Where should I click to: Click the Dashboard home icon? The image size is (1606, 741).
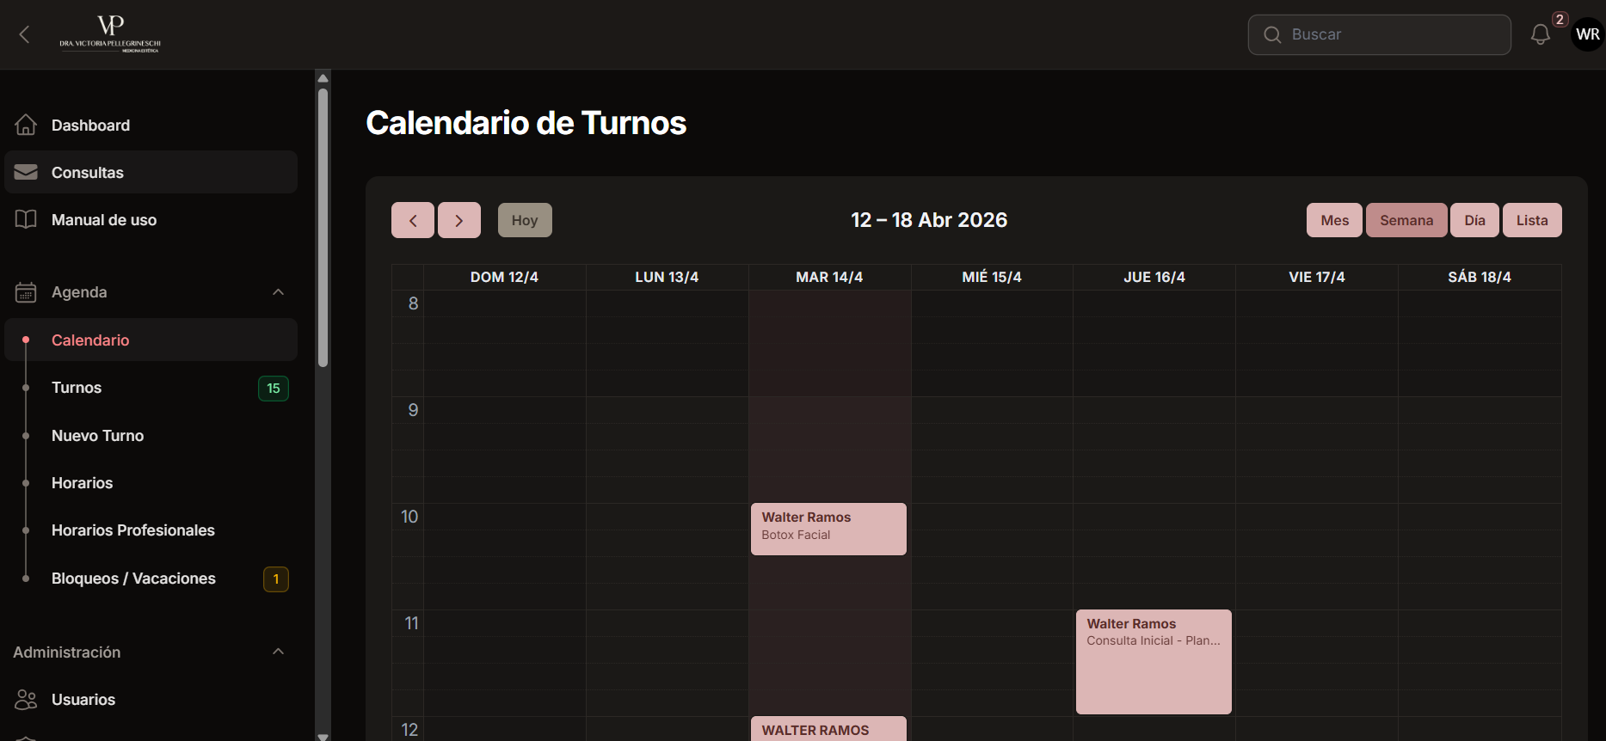26,126
